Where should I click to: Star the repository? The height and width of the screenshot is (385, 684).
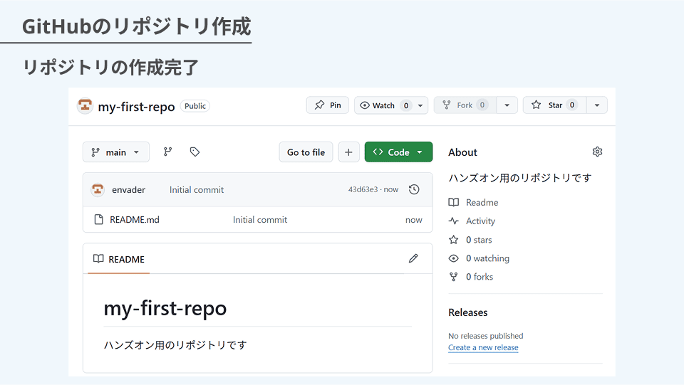555,105
